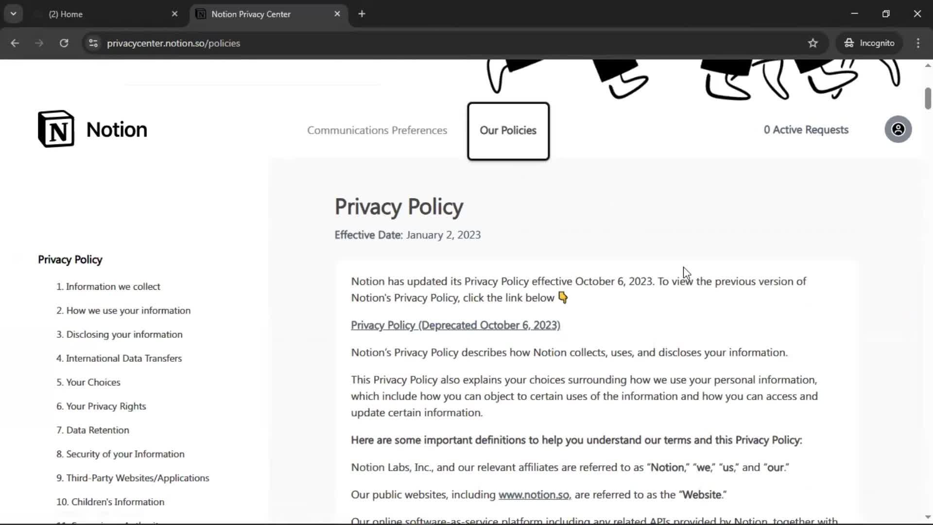
Task: Open Chrome's three-dot menu
Action: pyautogui.click(x=918, y=43)
